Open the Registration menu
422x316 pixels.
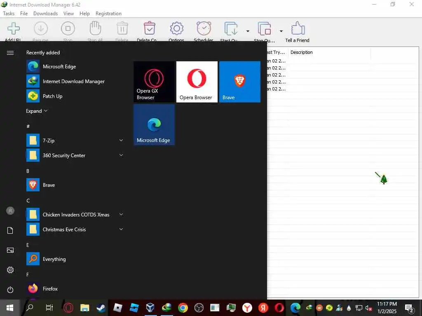108,14
